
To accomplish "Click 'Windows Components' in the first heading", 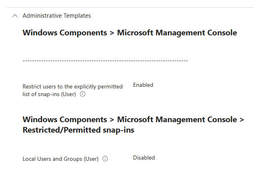I will (x=65, y=33).
